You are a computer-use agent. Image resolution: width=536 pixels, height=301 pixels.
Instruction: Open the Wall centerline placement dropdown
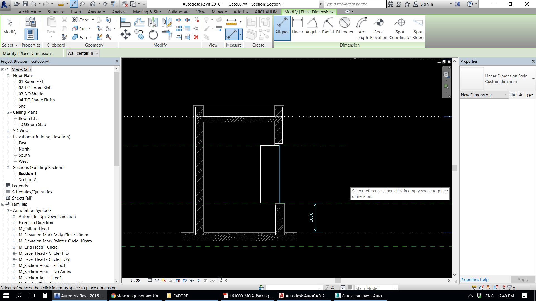(x=83, y=53)
